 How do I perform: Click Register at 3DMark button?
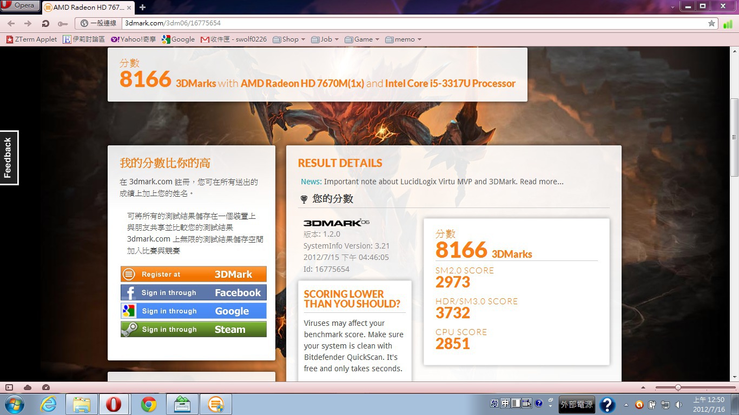tap(194, 274)
